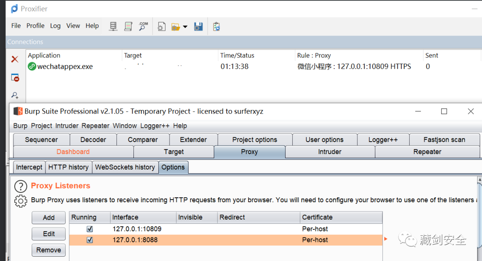The width and height of the screenshot is (482, 261).
Task: Toggle Running checkbox for 127.0.0.1:10809 listener
Action: click(90, 229)
